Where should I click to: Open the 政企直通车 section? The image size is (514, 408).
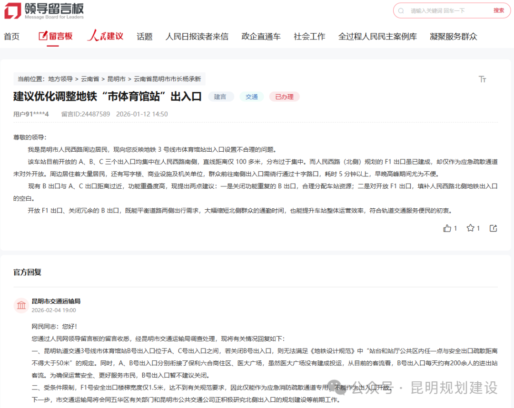click(x=261, y=36)
